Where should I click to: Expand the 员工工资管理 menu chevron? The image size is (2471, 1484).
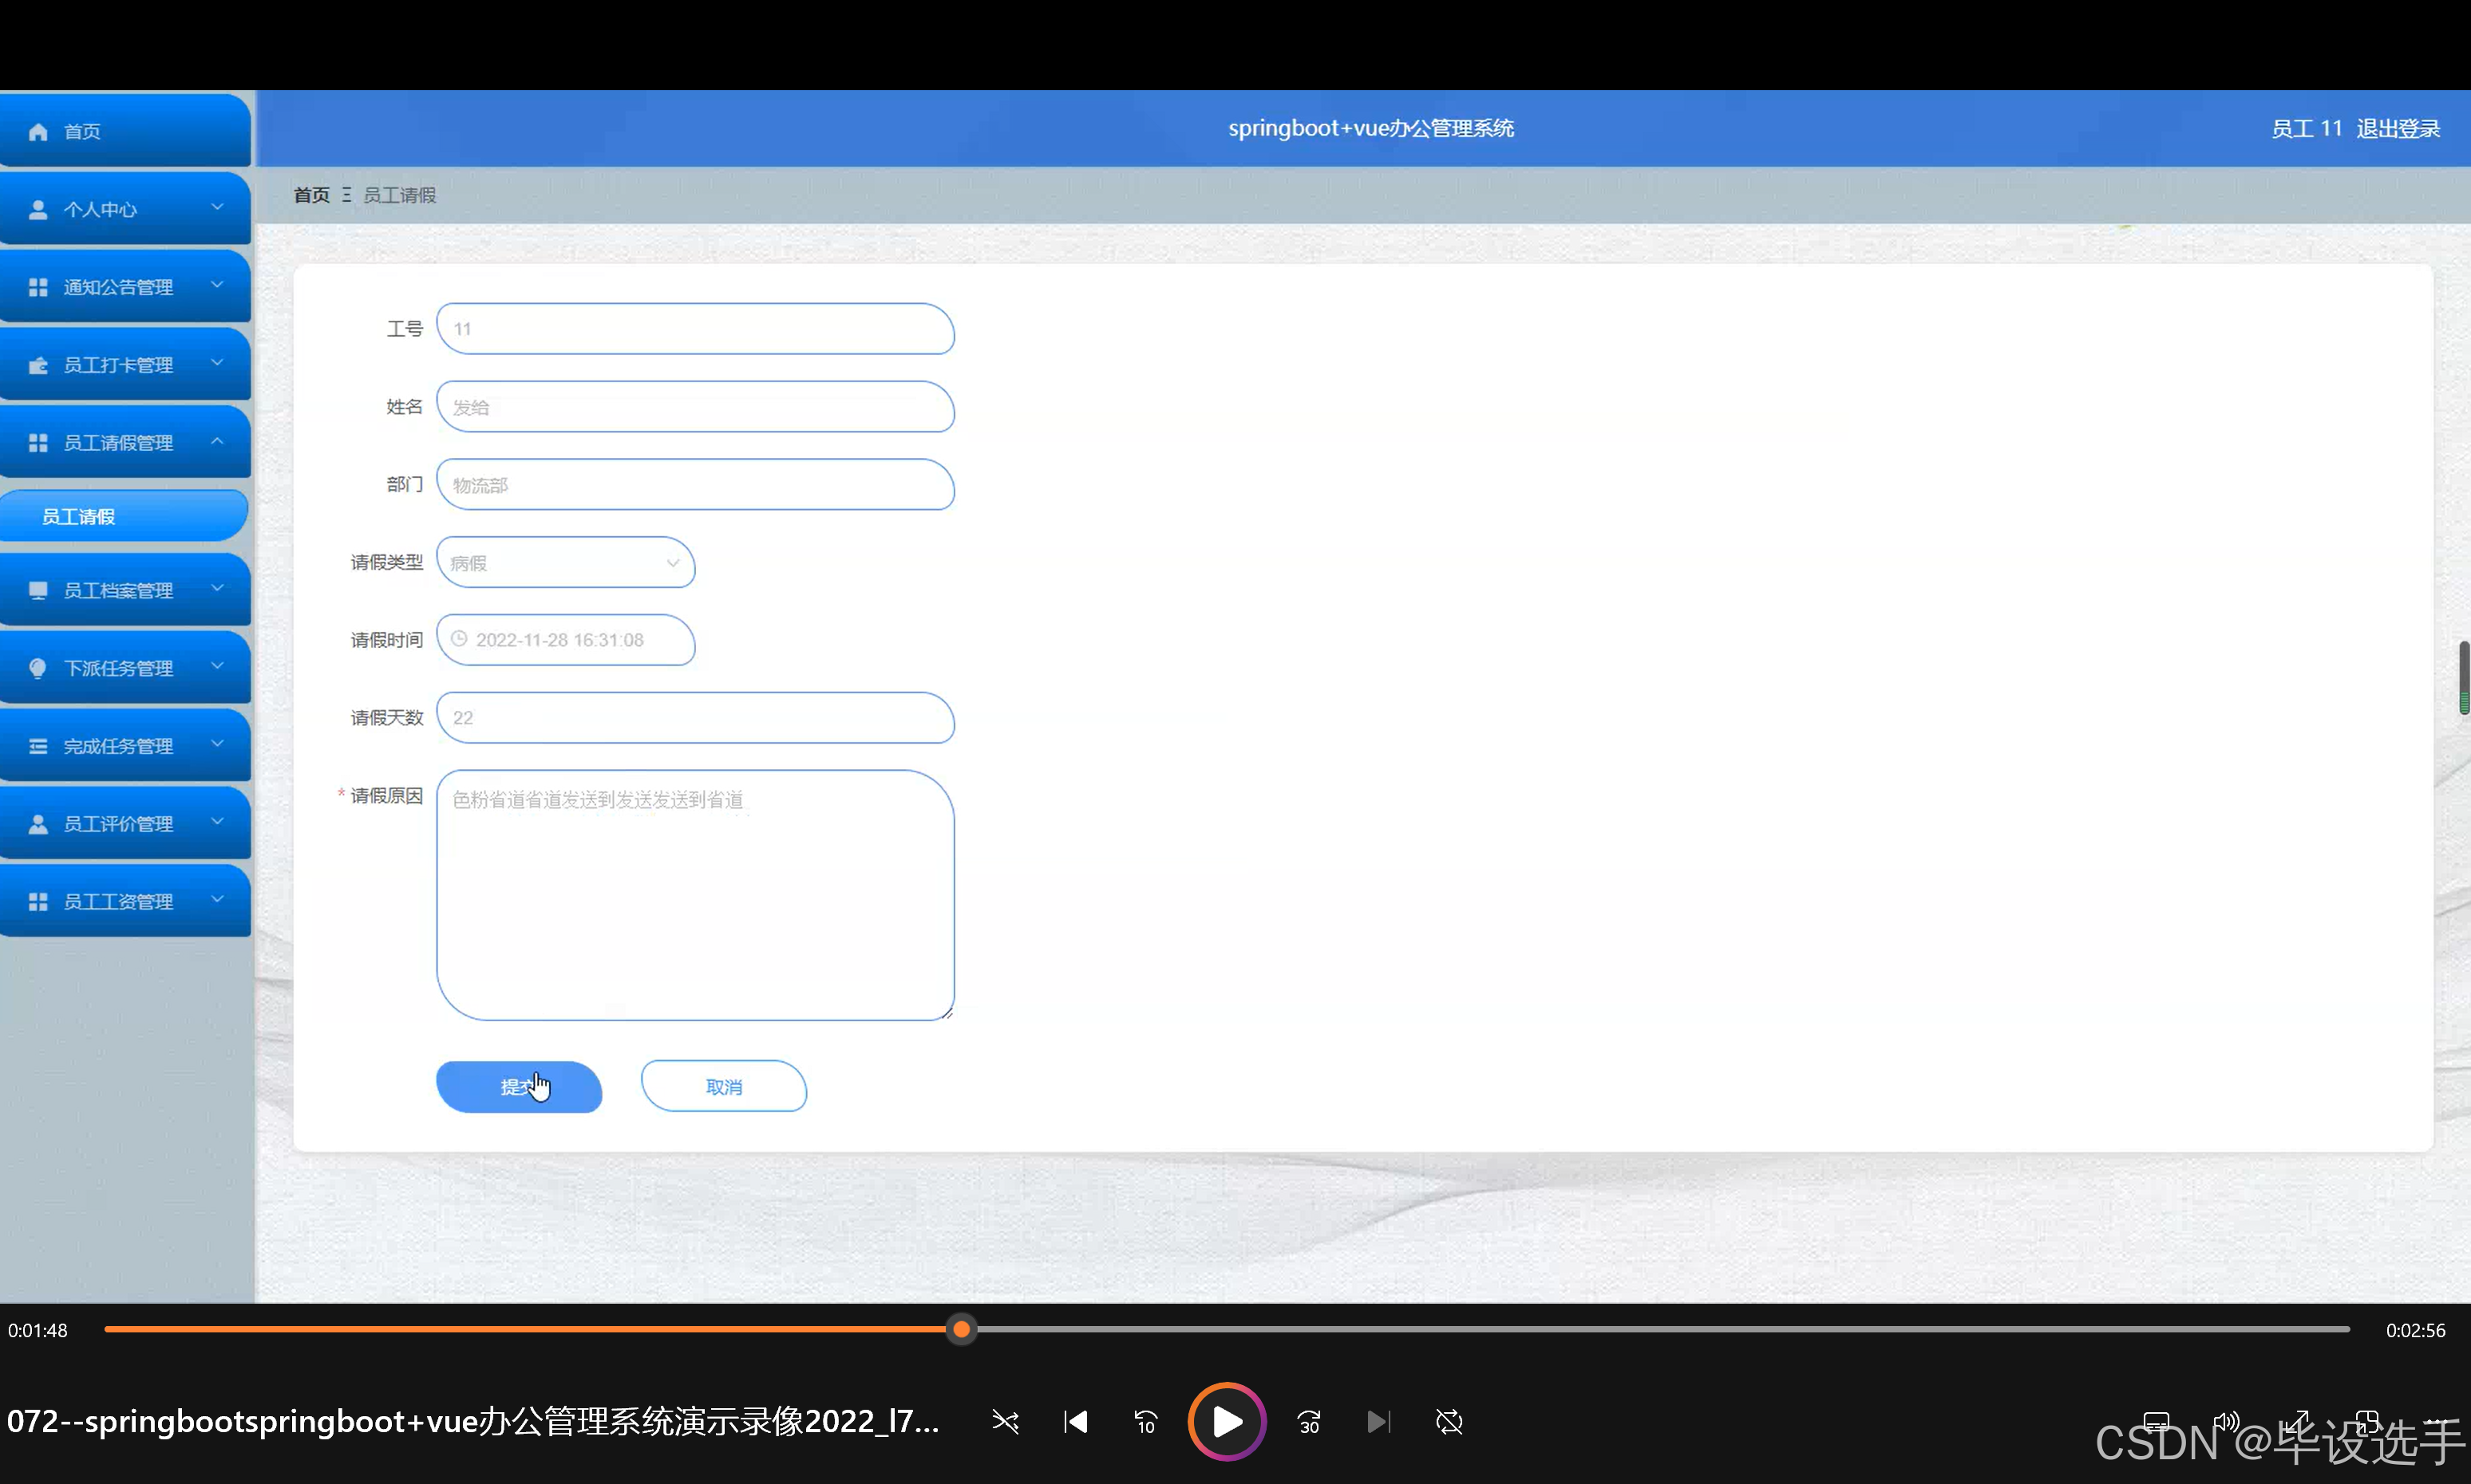click(x=217, y=900)
